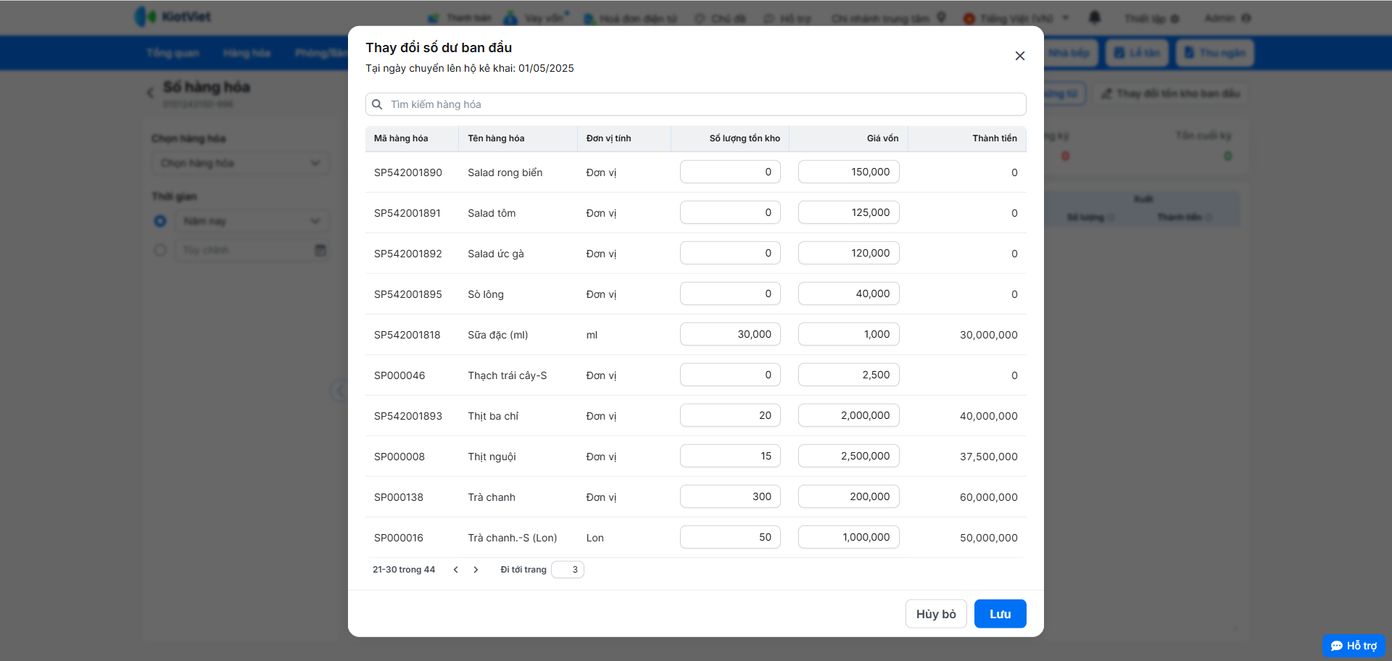Image resolution: width=1392 pixels, height=661 pixels.
Task: Click the notification bell icon
Action: click(1095, 17)
